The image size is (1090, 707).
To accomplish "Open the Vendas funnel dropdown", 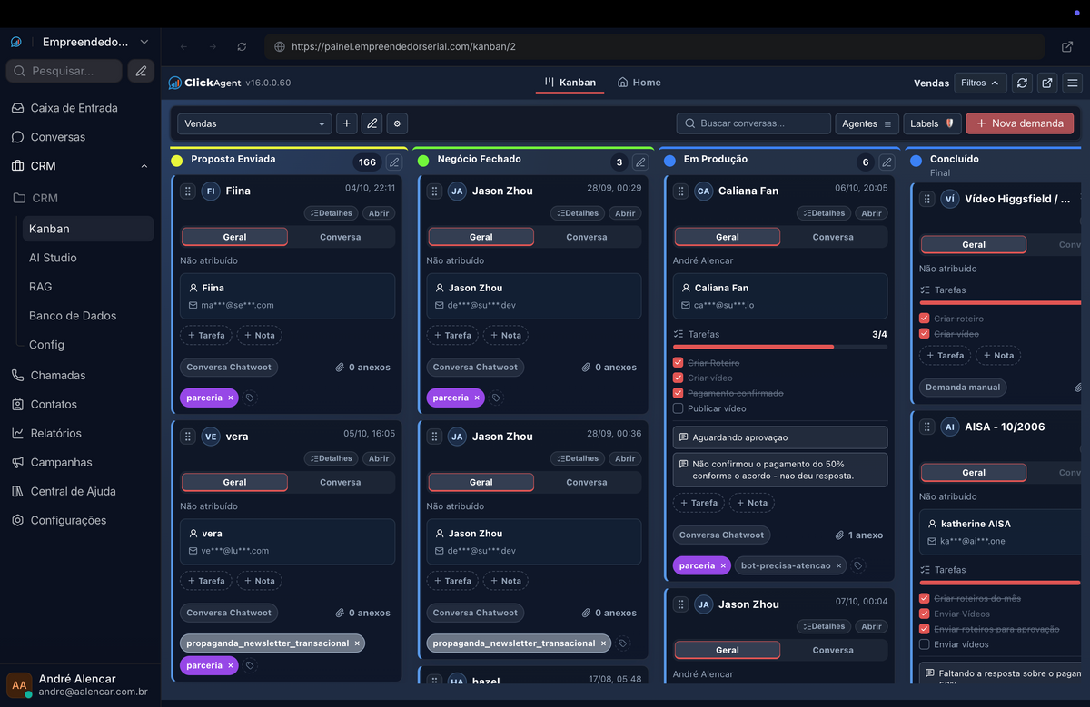I will (254, 123).
